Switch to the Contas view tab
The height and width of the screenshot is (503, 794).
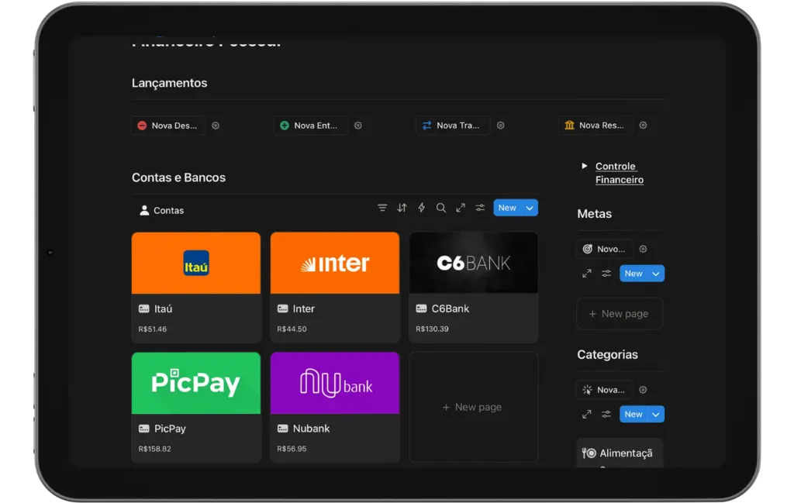[x=161, y=211]
